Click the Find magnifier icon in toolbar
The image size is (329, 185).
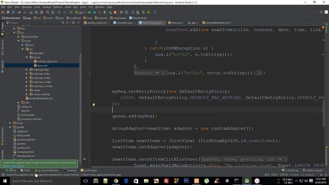48,12
